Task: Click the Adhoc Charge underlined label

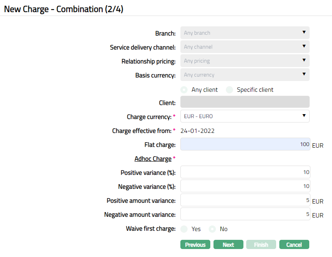Action: tap(153, 159)
